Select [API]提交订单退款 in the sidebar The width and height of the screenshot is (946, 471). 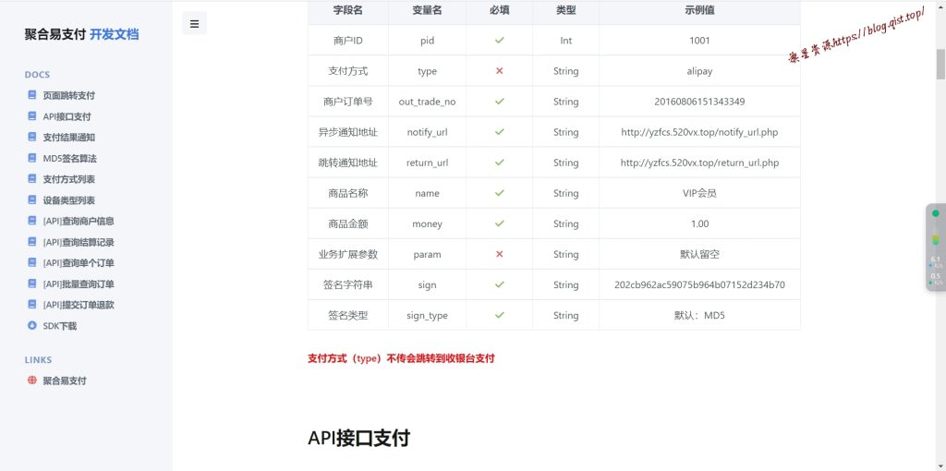78,305
